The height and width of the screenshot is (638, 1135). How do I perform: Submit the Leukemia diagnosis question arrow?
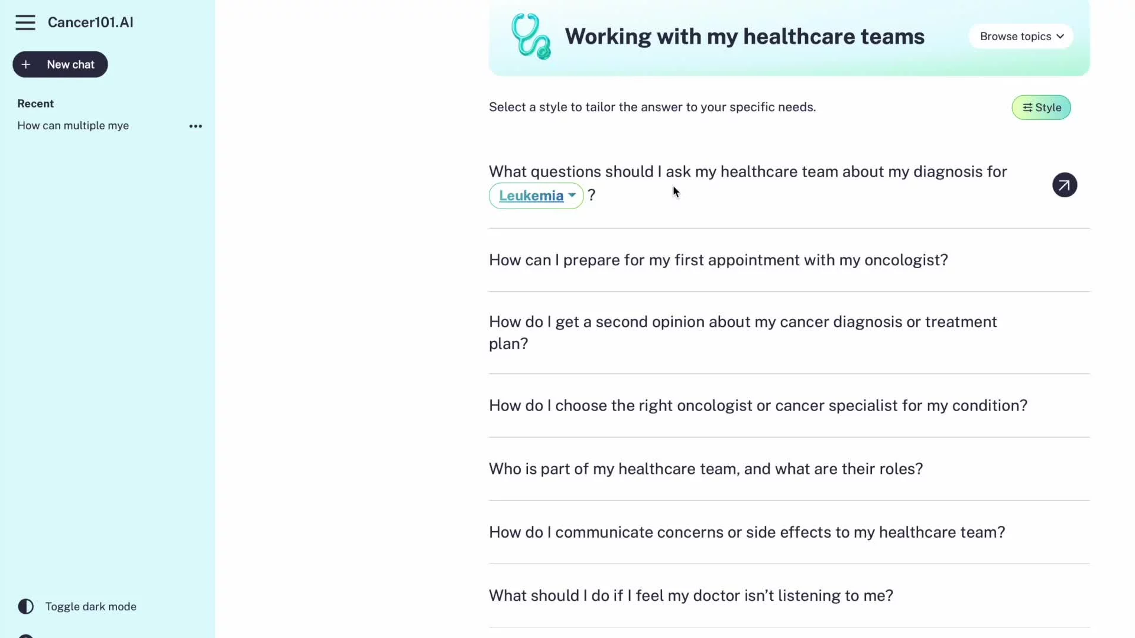(1064, 185)
